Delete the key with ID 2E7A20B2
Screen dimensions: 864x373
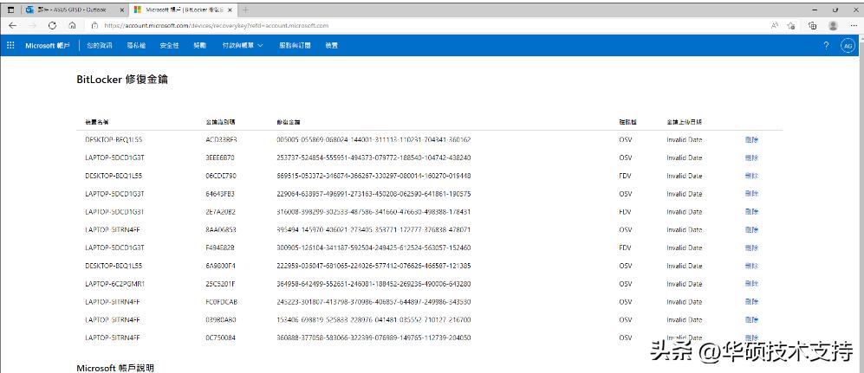point(751,211)
